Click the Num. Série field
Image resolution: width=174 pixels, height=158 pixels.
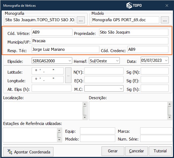156,138
